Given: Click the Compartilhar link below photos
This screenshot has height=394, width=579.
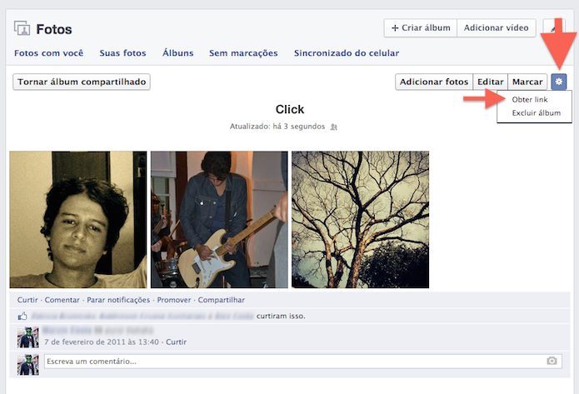Looking at the screenshot, I should 222,300.
